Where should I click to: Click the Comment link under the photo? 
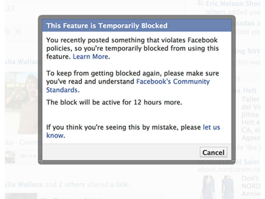point(26,143)
